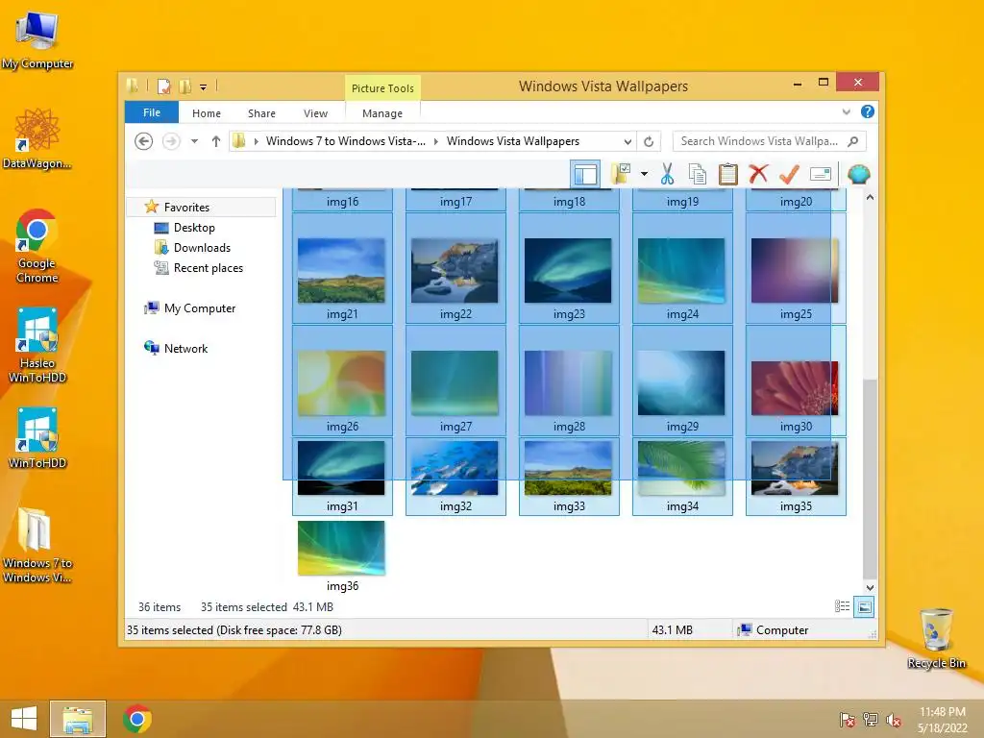Open the Windows Start button on taskbar
984x738 pixels.
[x=24, y=719]
